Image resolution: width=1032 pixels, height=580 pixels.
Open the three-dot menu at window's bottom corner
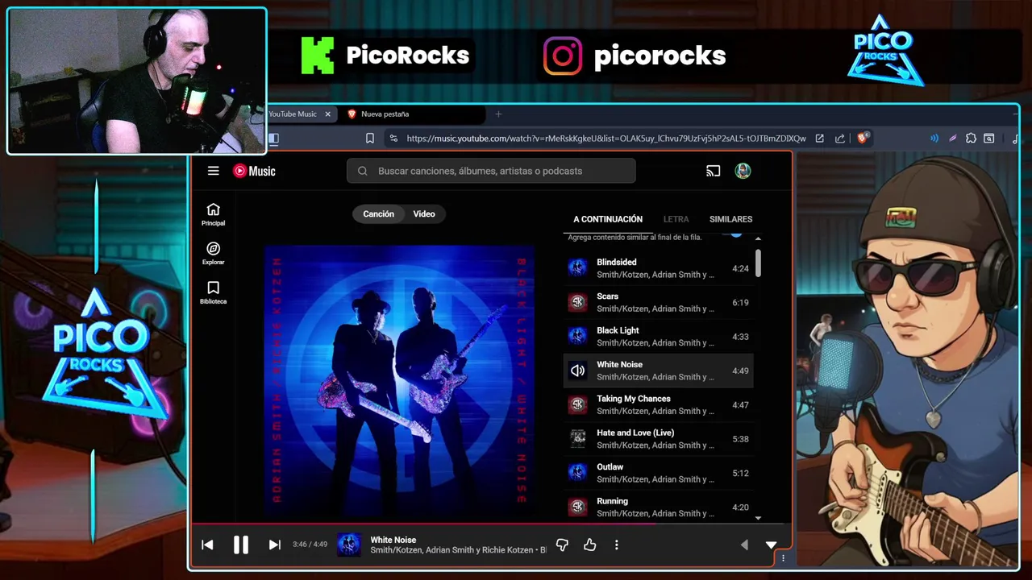[x=783, y=558]
